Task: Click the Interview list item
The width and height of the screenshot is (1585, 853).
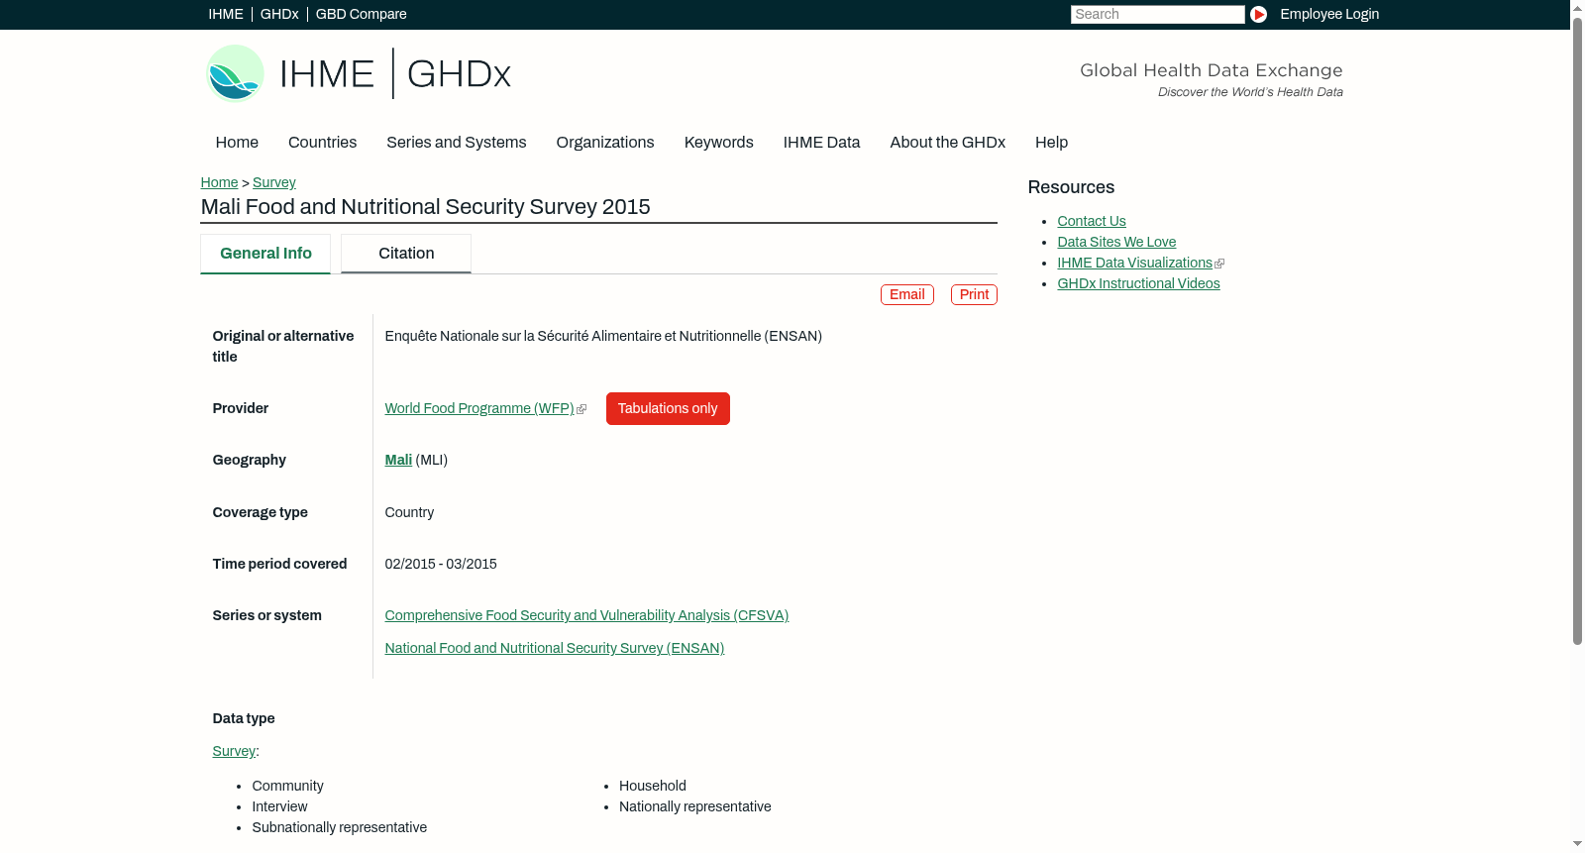Action: click(x=280, y=807)
